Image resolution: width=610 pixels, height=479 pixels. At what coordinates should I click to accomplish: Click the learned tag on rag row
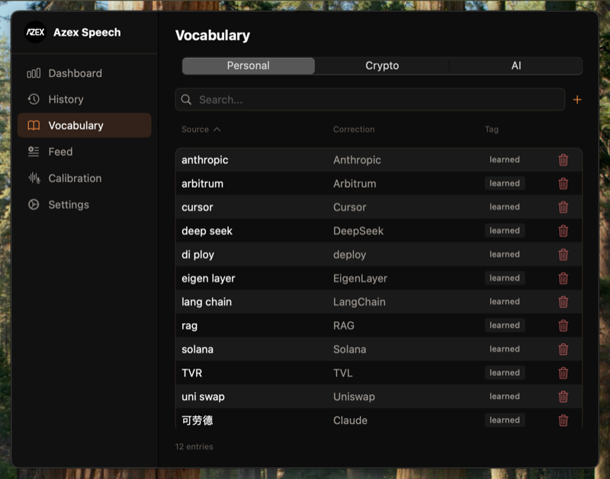505,325
